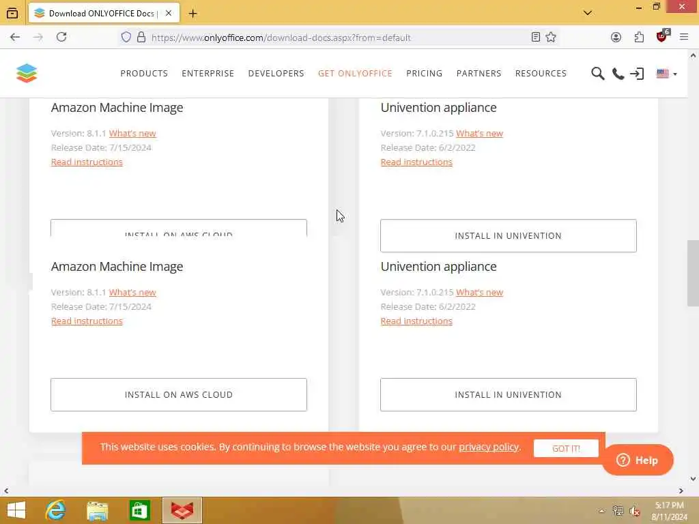Open the taskbar clock showing 5:17 PM
The width and height of the screenshot is (699, 524).
click(x=669, y=511)
